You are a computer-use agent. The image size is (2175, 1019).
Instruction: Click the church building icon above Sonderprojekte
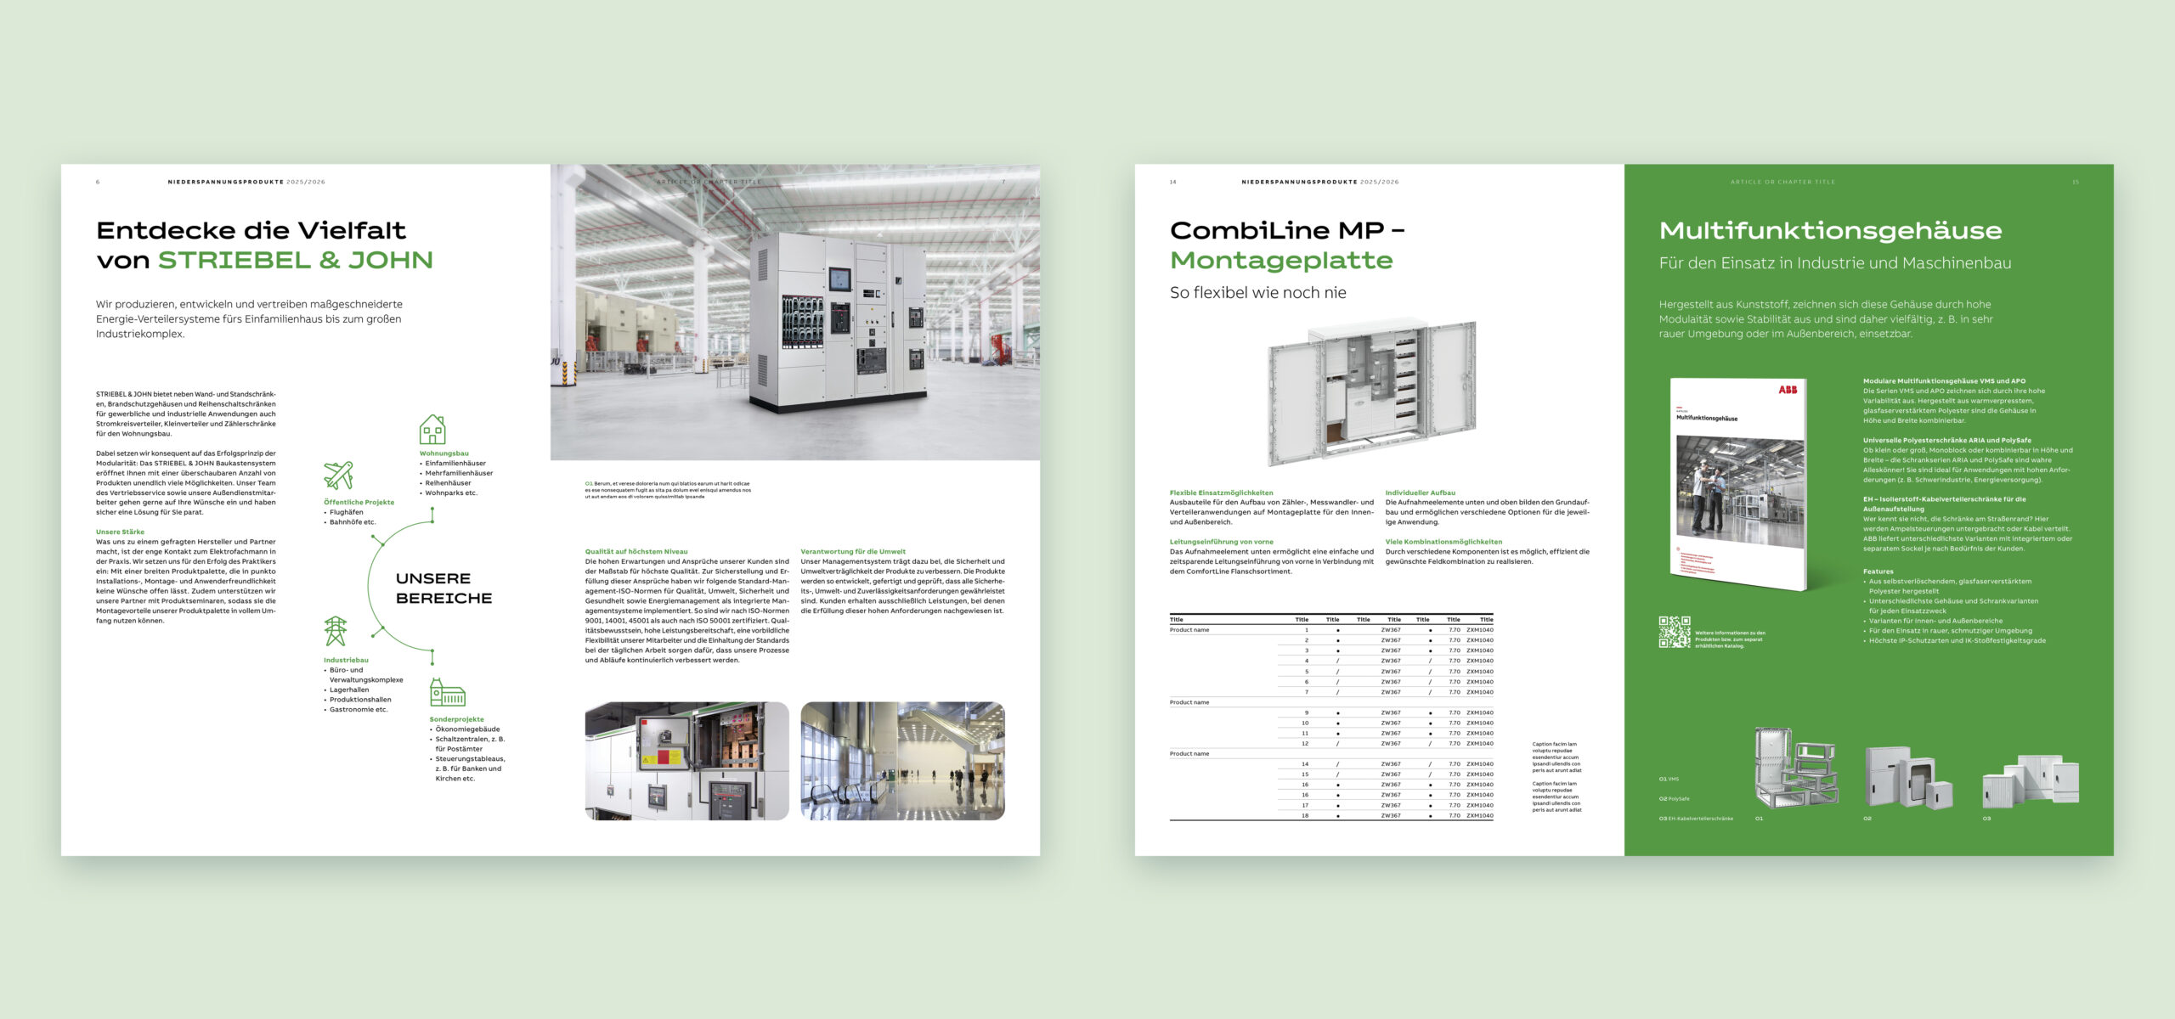pos(447,693)
